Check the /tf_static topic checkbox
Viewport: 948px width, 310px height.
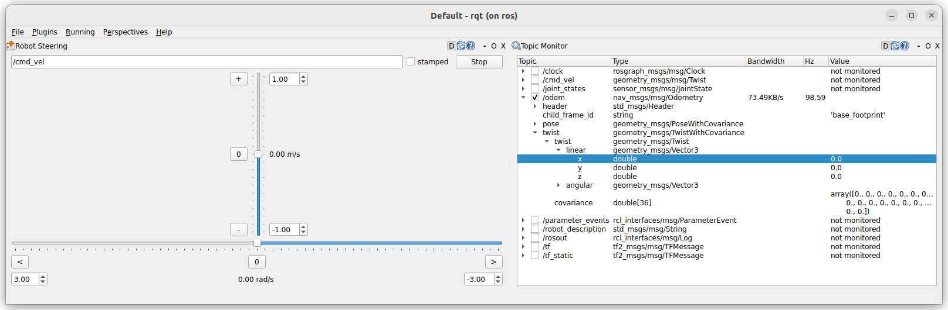[x=535, y=256]
